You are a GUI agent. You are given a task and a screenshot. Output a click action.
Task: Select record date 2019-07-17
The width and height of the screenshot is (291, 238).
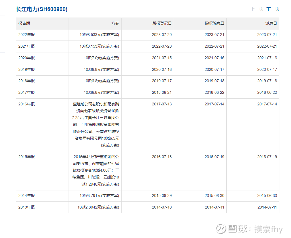pyautogui.click(x=162, y=81)
